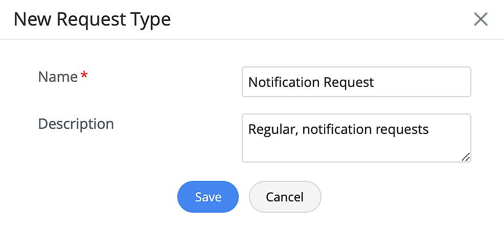Click the word 'Type' in dialog title
Screen dimensions: 504x229
coord(151,19)
